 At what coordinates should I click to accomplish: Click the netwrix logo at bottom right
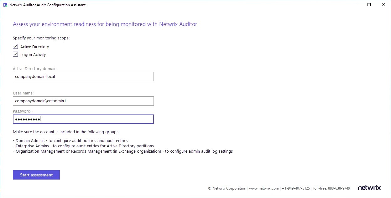369,187
